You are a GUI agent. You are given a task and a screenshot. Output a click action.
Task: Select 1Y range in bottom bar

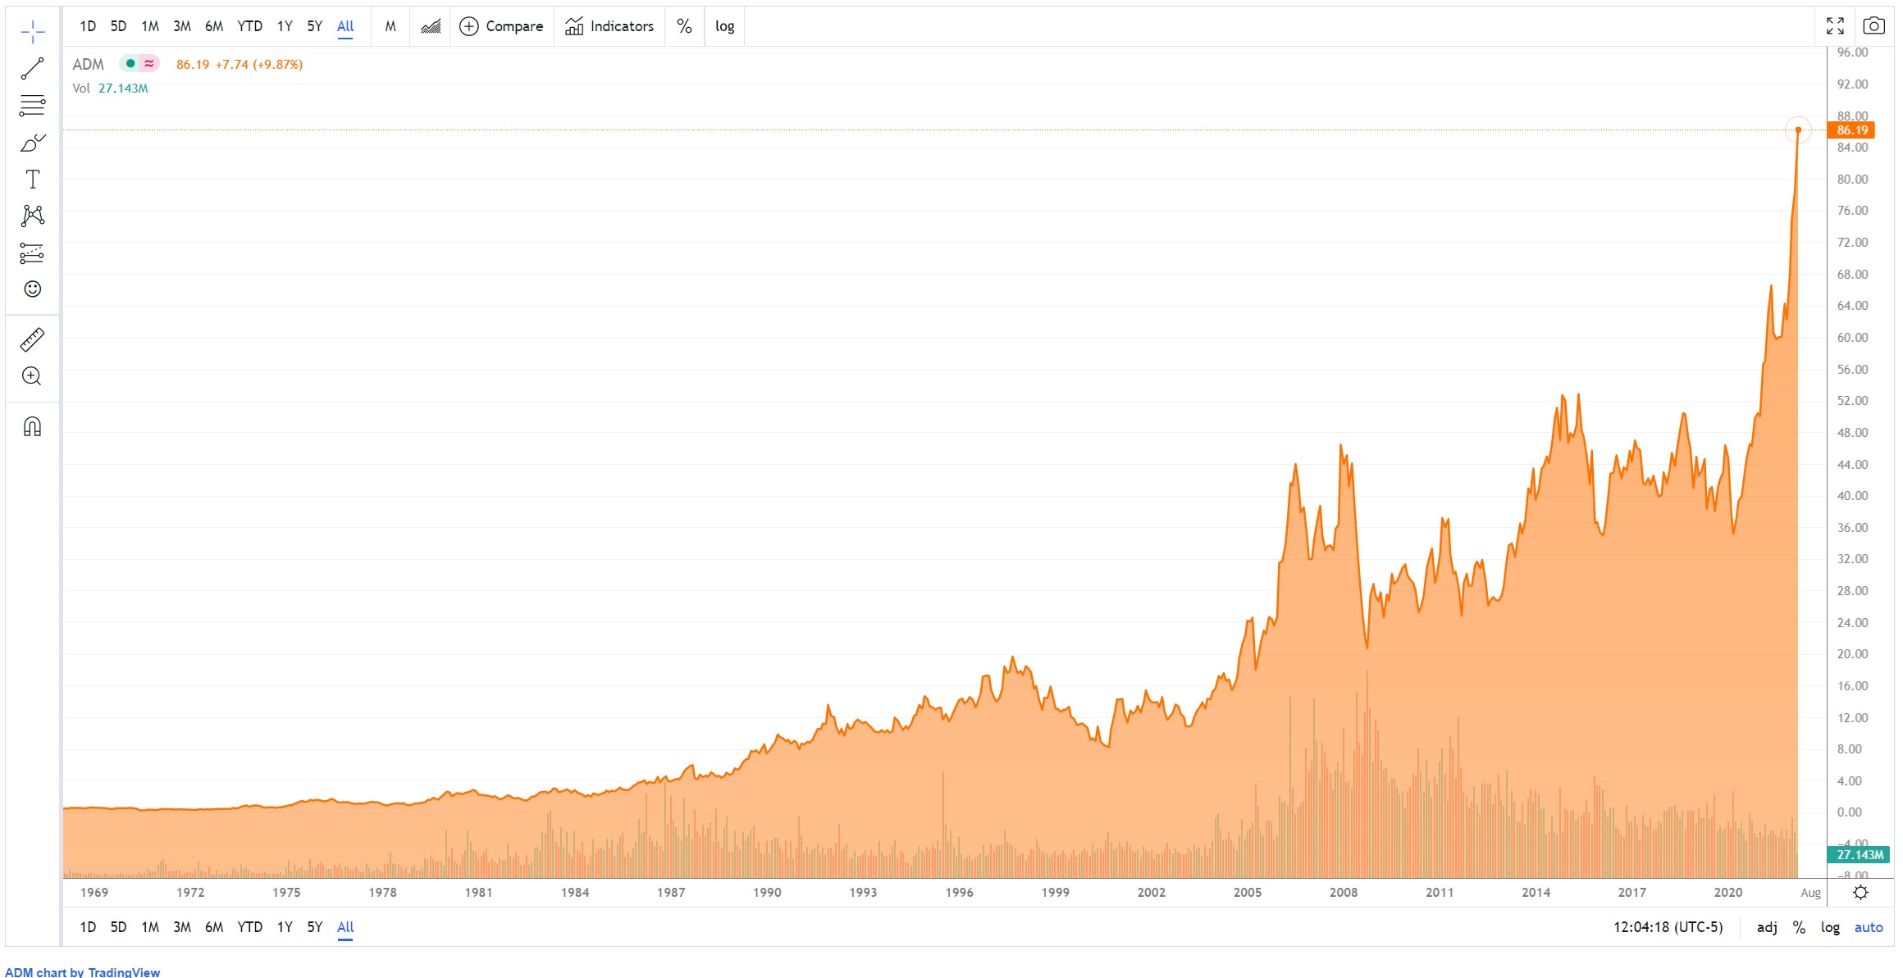tap(285, 927)
